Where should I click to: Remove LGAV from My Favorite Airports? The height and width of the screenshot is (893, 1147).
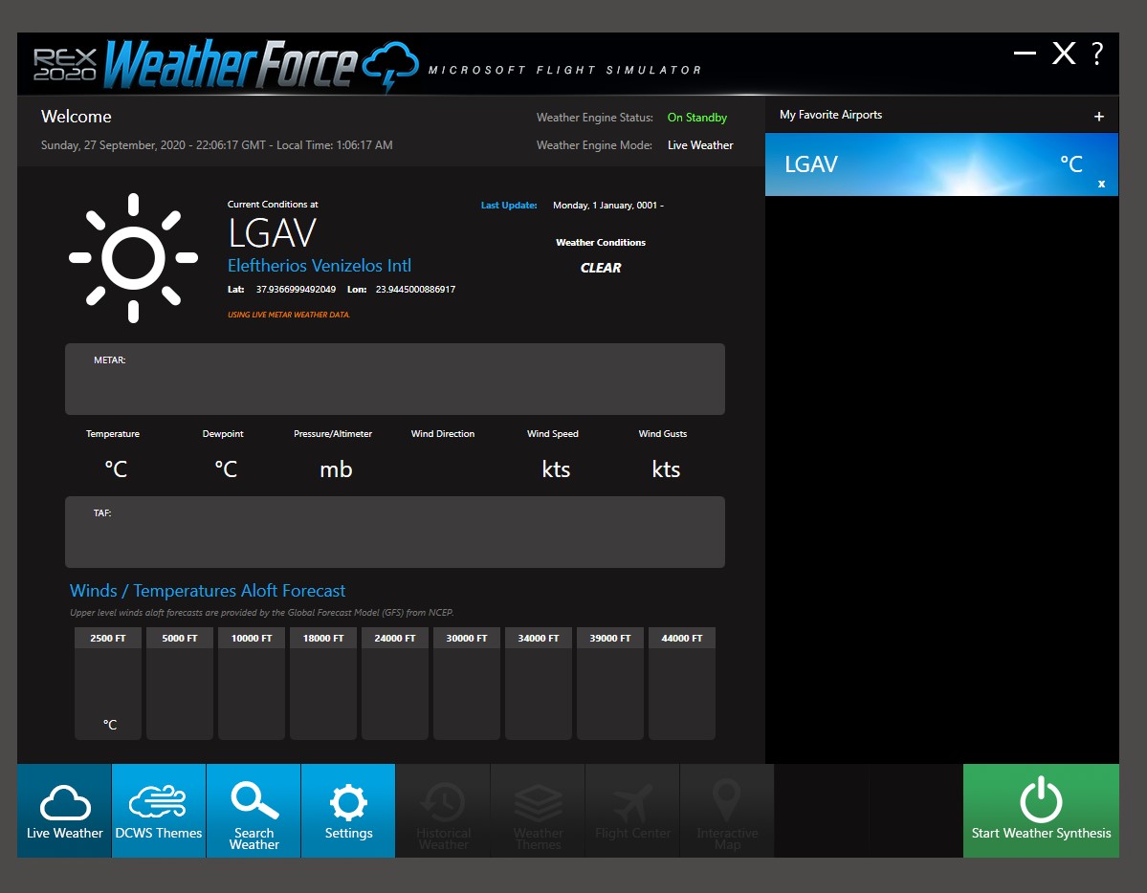coord(1101,184)
